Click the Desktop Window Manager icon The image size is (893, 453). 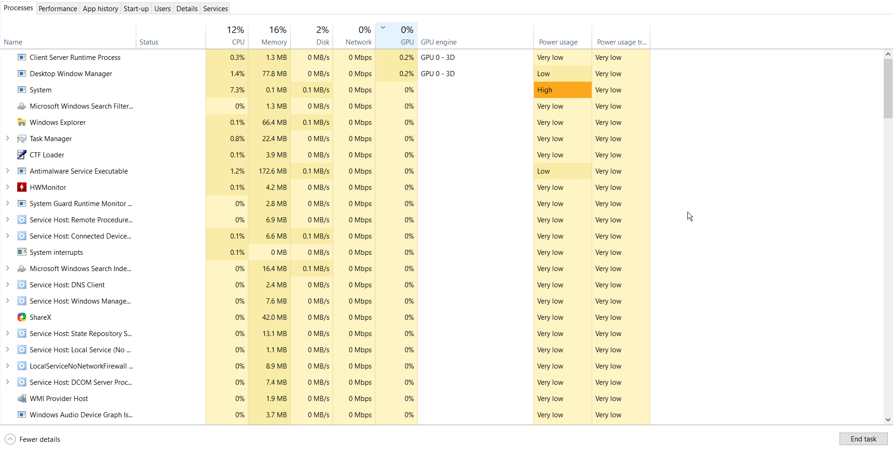pos(21,74)
